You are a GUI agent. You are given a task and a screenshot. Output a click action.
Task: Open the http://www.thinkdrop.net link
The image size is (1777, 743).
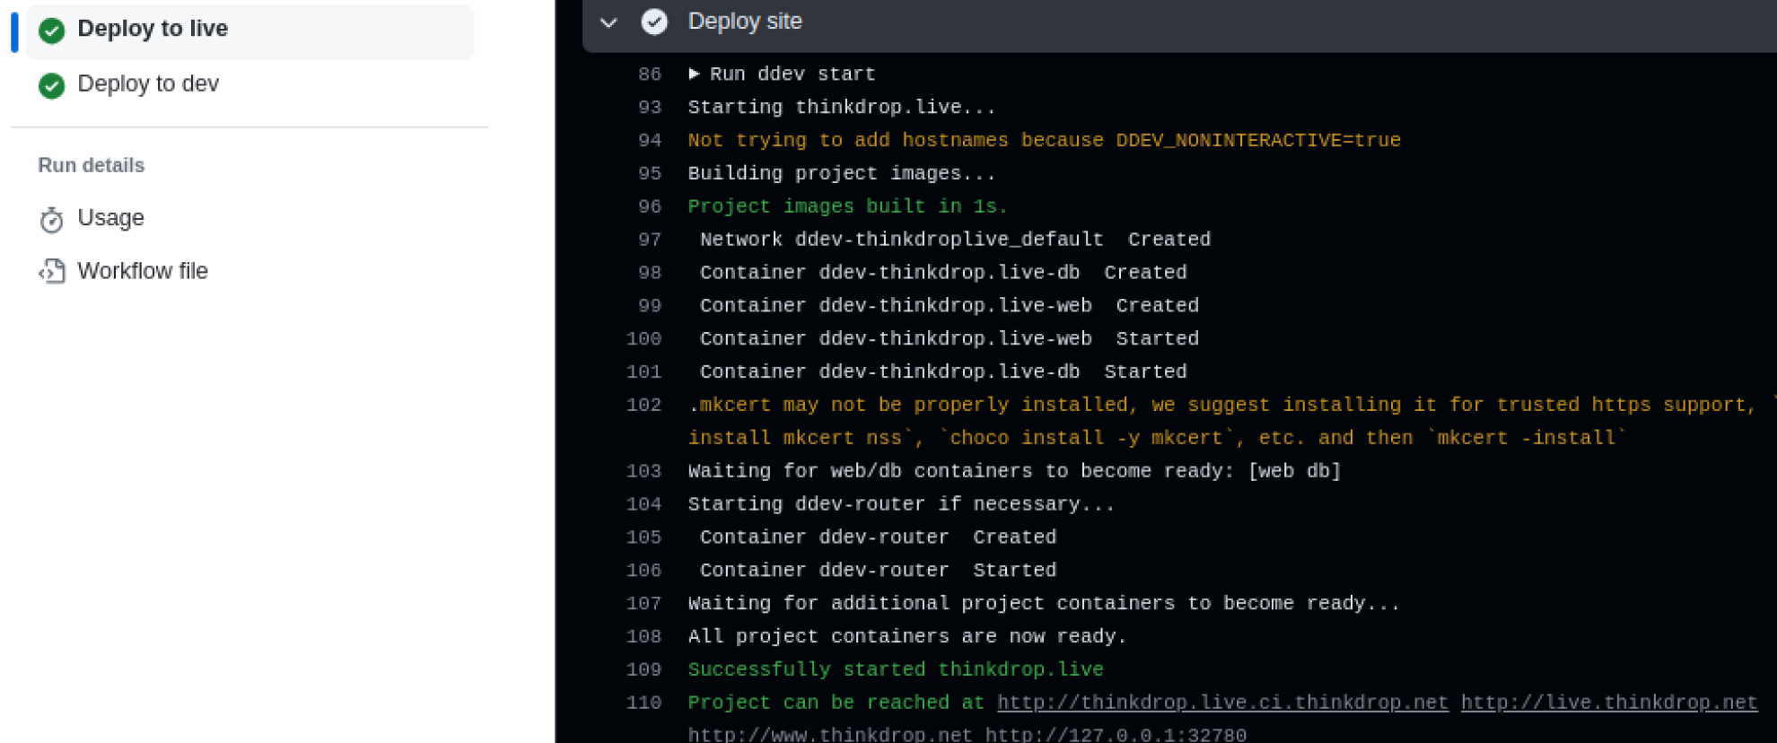(829, 734)
